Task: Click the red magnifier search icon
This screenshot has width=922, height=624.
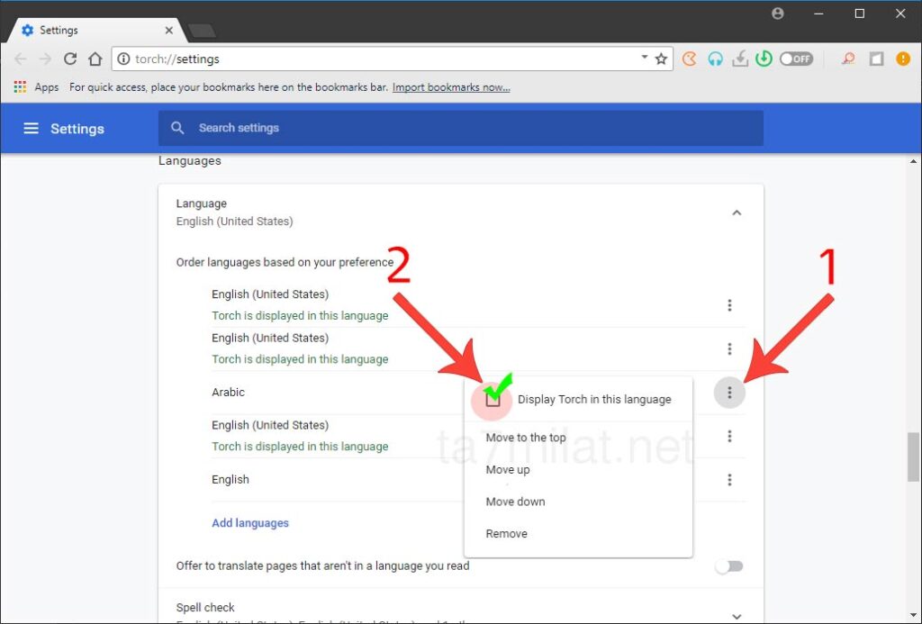Action: 848,59
